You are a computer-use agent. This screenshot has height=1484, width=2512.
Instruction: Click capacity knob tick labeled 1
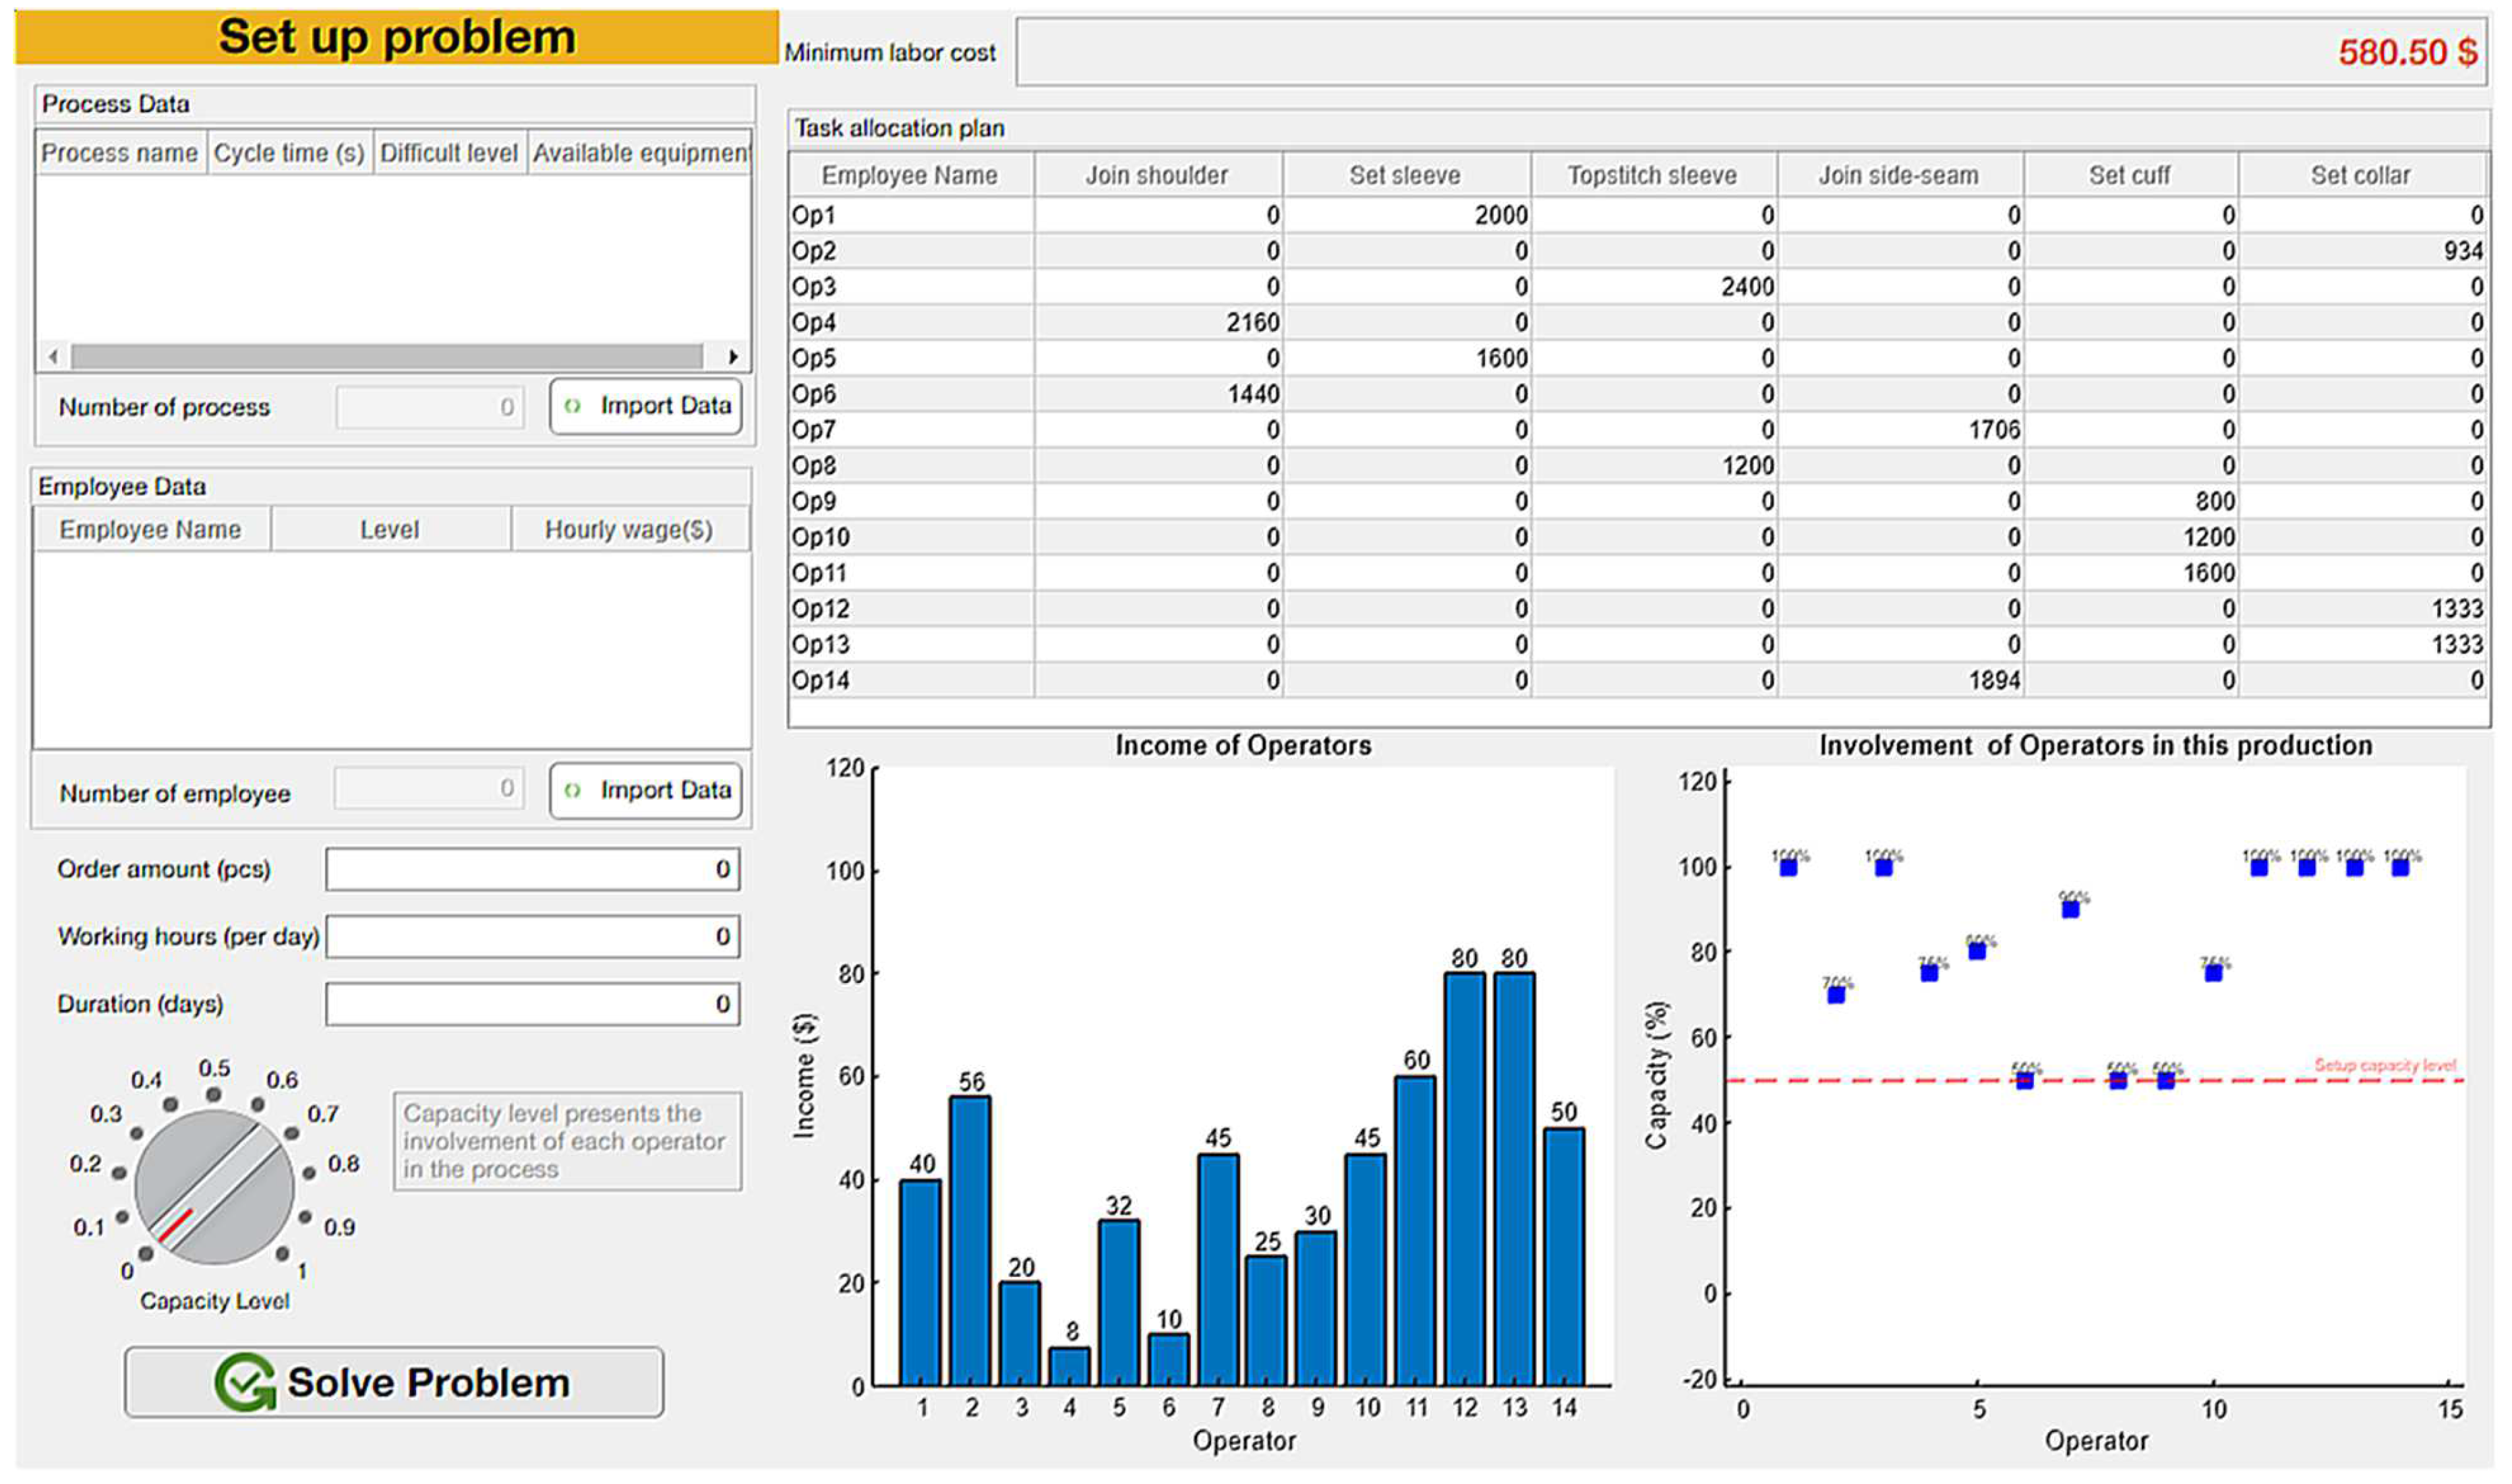coord(283,1254)
